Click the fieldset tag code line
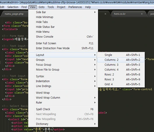The image size is (154, 132). pos(10,29)
